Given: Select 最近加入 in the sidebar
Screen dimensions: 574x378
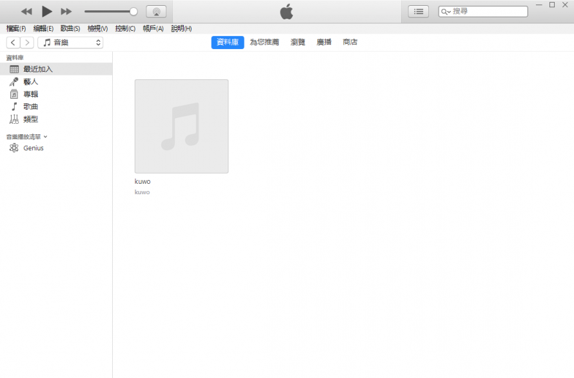Looking at the screenshot, I should (56, 69).
